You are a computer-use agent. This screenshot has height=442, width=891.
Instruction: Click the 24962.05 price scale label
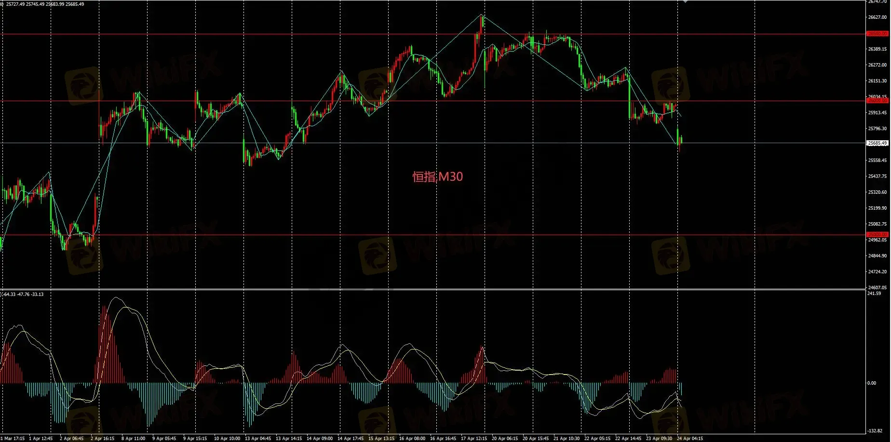[x=877, y=240]
